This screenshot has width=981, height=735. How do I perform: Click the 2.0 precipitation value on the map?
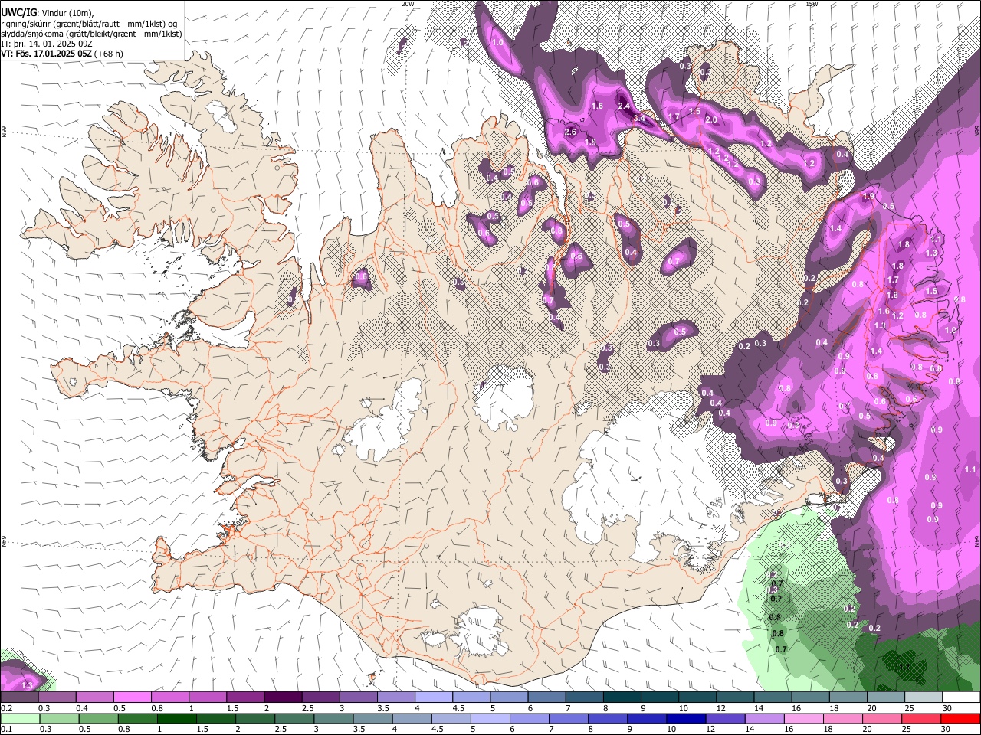pos(710,119)
